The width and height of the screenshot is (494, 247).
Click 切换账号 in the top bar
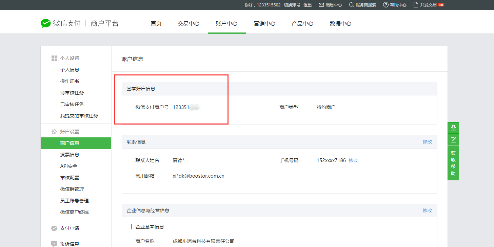point(292,5)
